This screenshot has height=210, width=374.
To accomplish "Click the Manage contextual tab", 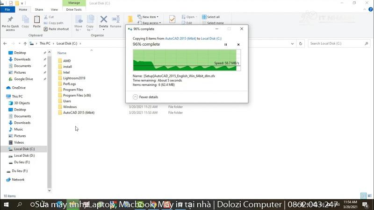I will pos(74,3).
